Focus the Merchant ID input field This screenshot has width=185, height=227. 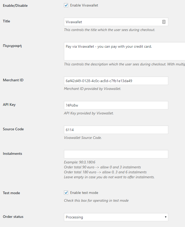pyautogui.click(x=116, y=81)
